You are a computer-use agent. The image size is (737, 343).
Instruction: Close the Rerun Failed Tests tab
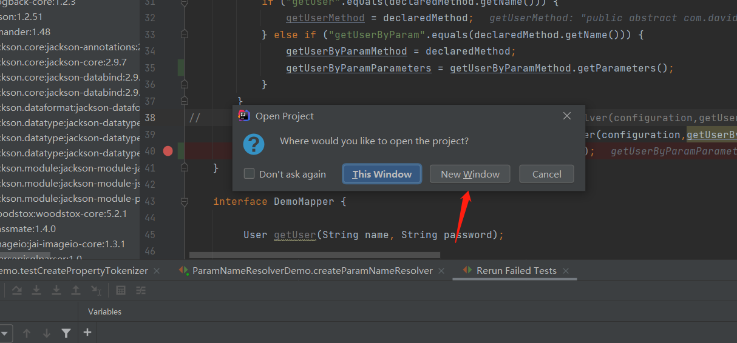[566, 271]
